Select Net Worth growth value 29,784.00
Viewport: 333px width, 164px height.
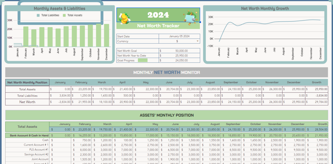click(317, 102)
